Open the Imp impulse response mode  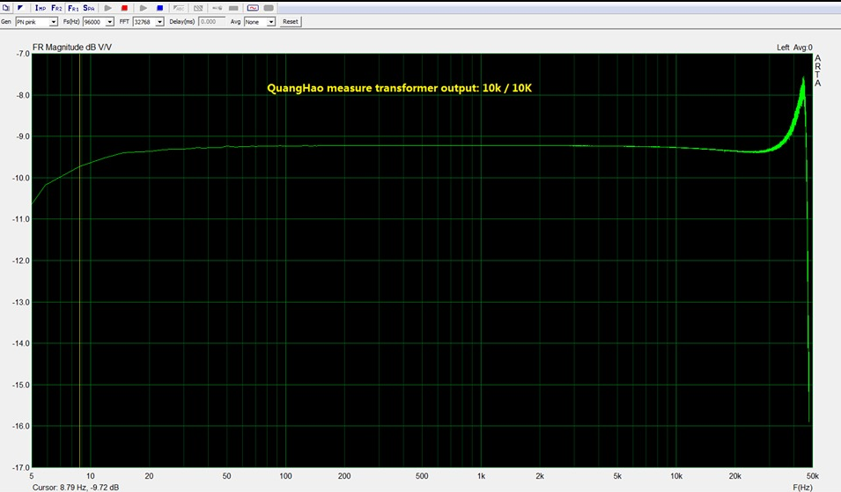[41, 8]
